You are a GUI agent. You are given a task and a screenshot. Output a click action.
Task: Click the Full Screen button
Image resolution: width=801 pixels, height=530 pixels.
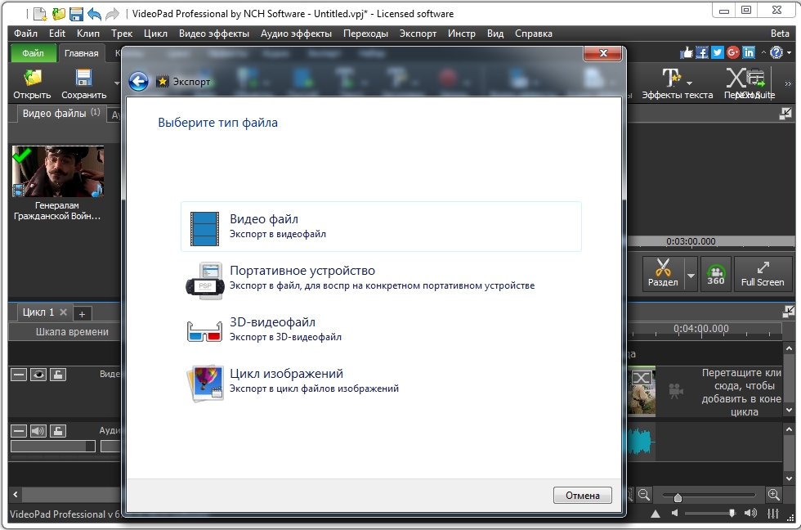pyautogui.click(x=762, y=274)
